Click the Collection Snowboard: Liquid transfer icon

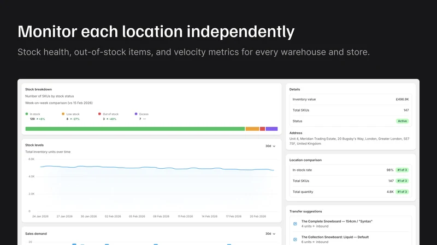click(295, 239)
